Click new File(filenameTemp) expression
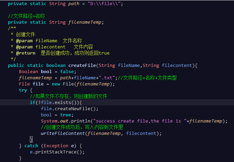The width and height of the screenshot is (234, 162). (x=82, y=84)
